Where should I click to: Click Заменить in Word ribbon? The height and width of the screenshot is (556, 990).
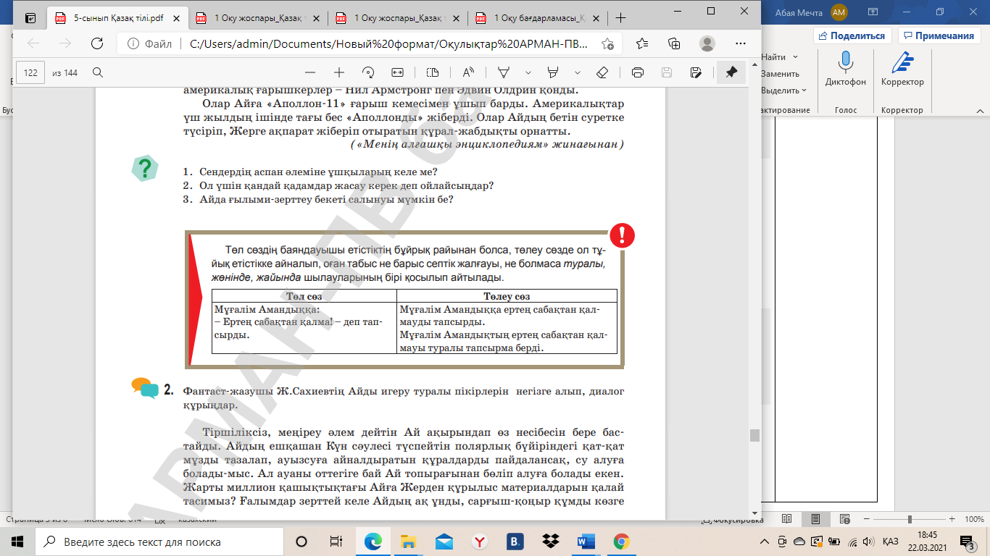click(780, 74)
